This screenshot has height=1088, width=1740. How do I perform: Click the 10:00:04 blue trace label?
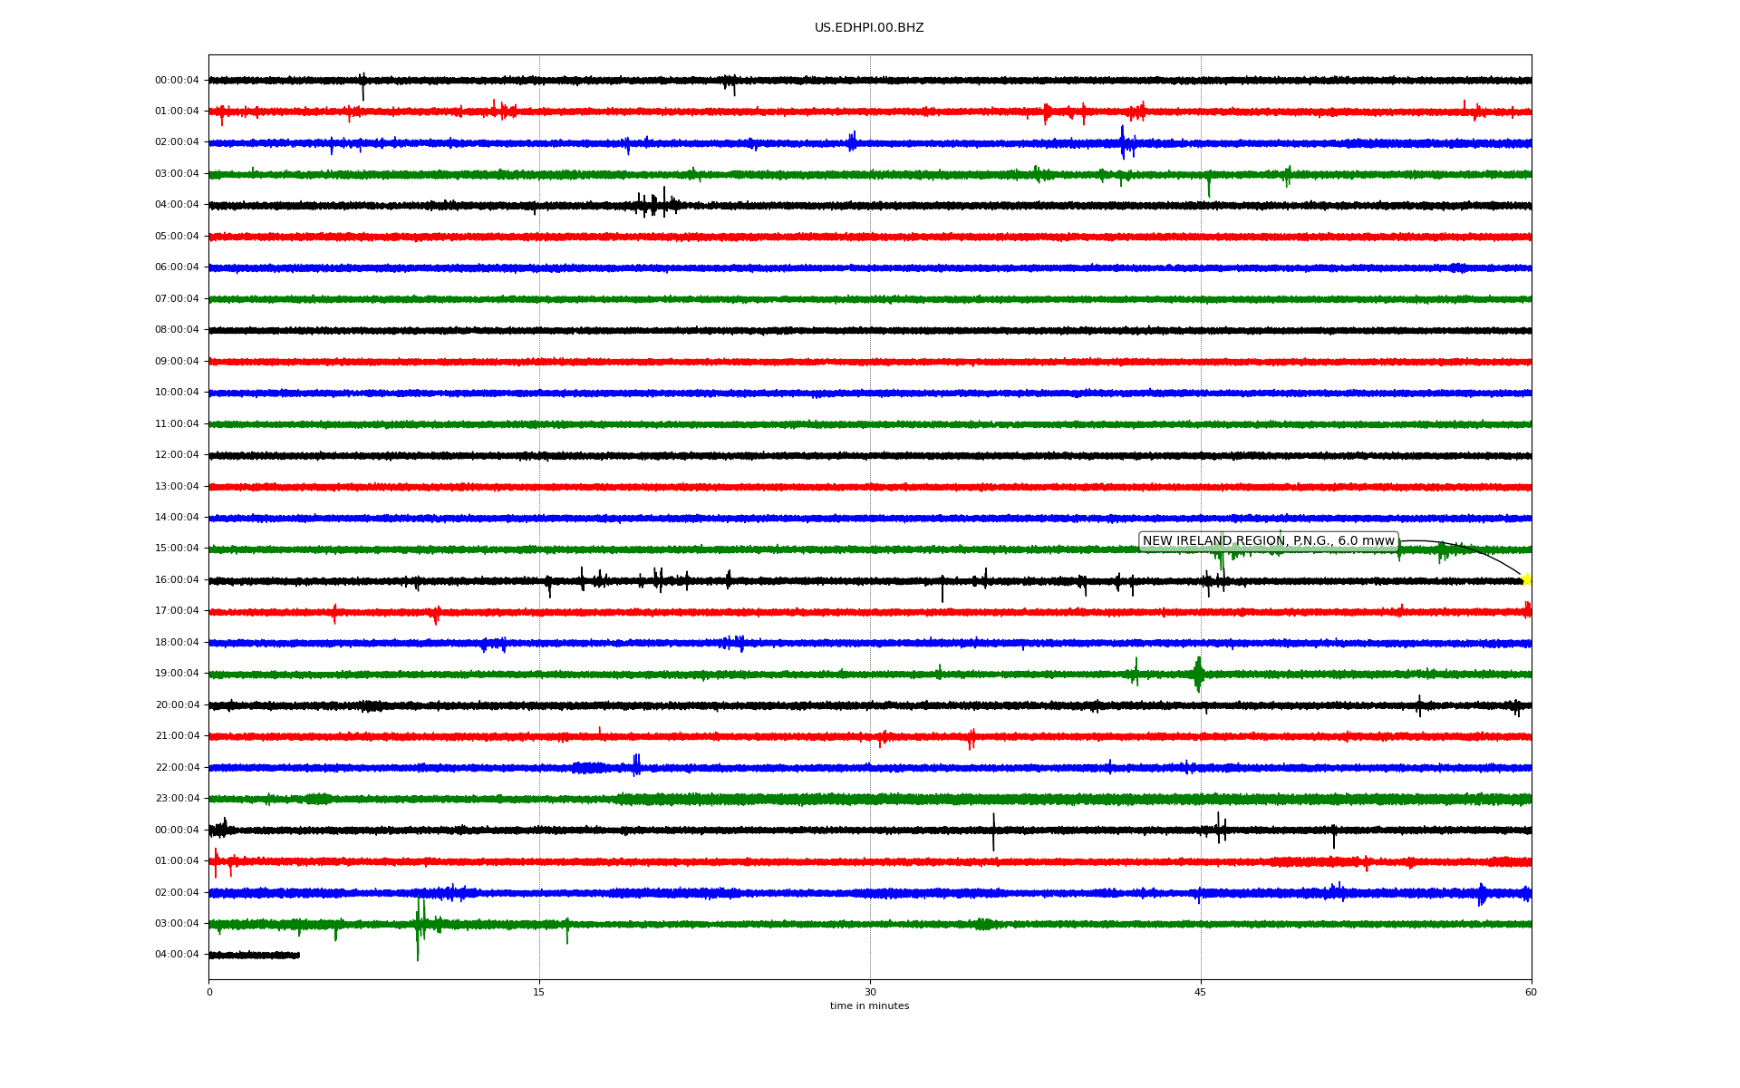pos(177,393)
